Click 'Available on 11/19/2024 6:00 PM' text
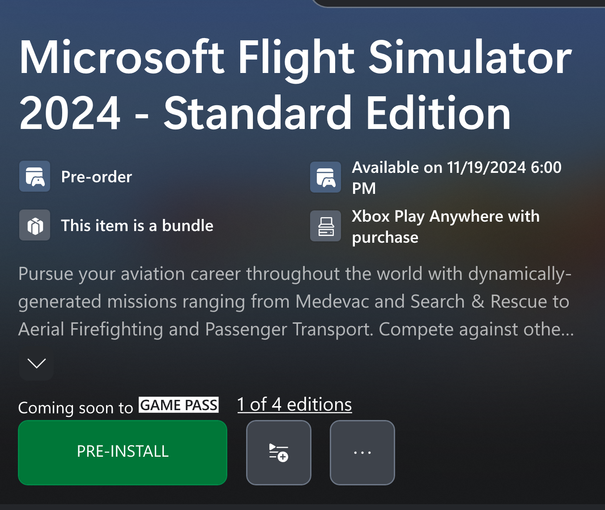The image size is (605, 510). 456,178
